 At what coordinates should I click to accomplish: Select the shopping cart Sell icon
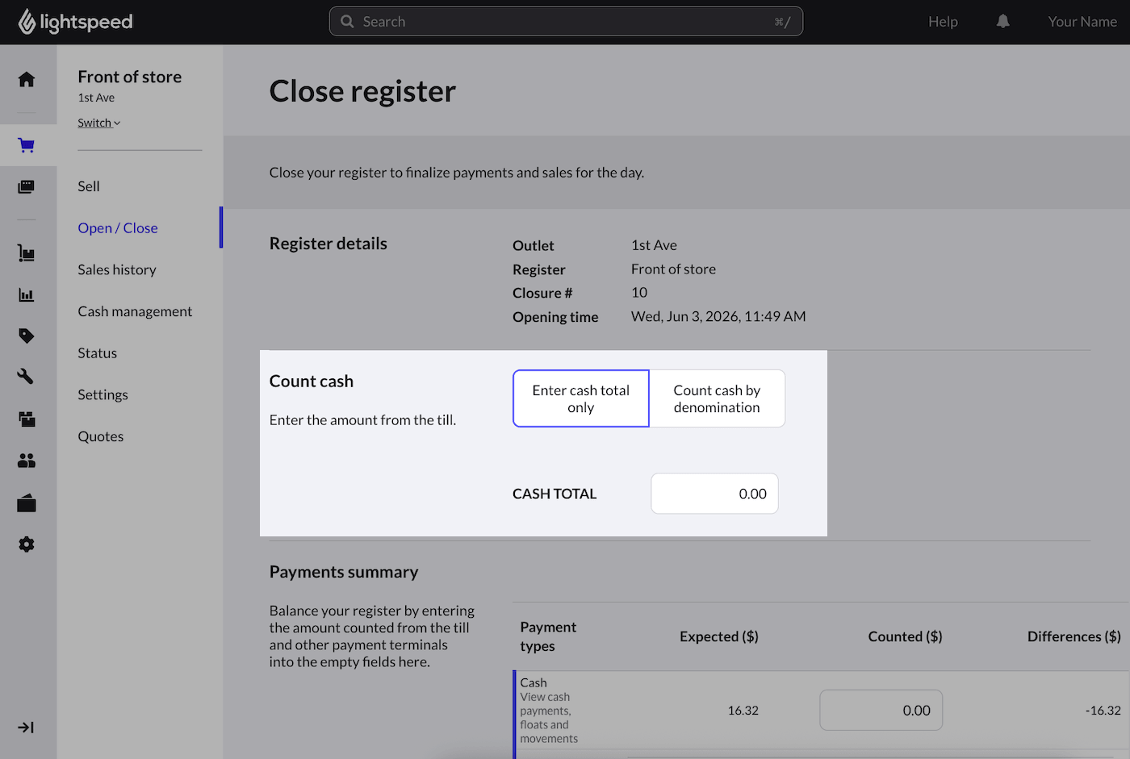tap(27, 145)
